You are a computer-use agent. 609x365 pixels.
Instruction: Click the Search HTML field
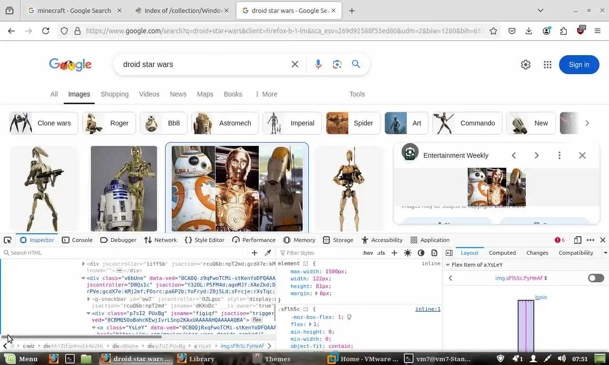click(x=125, y=253)
